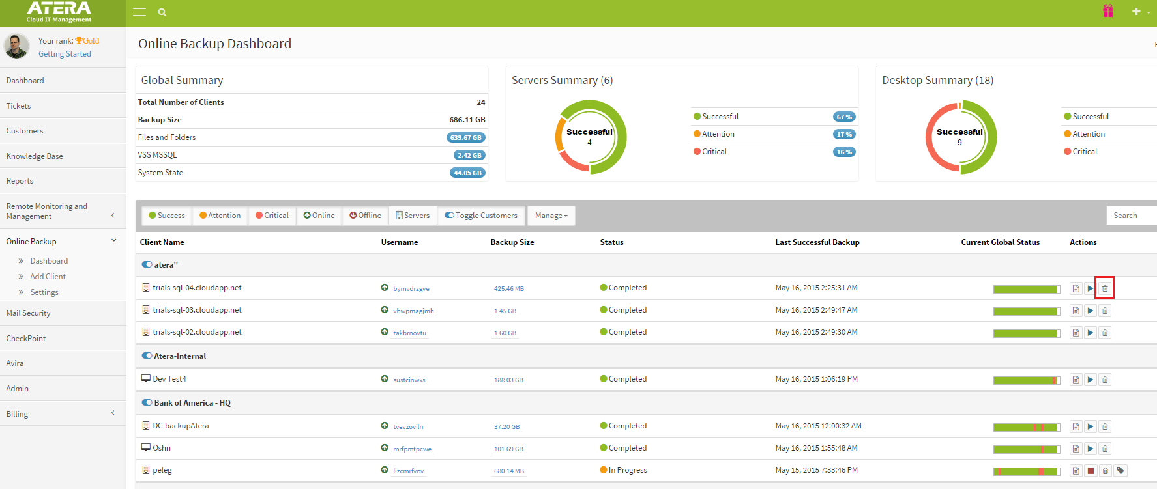Delete the trials-sql-04.cloudapp.net backup client
The width and height of the screenshot is (1157, 489).
point(1104,288)
